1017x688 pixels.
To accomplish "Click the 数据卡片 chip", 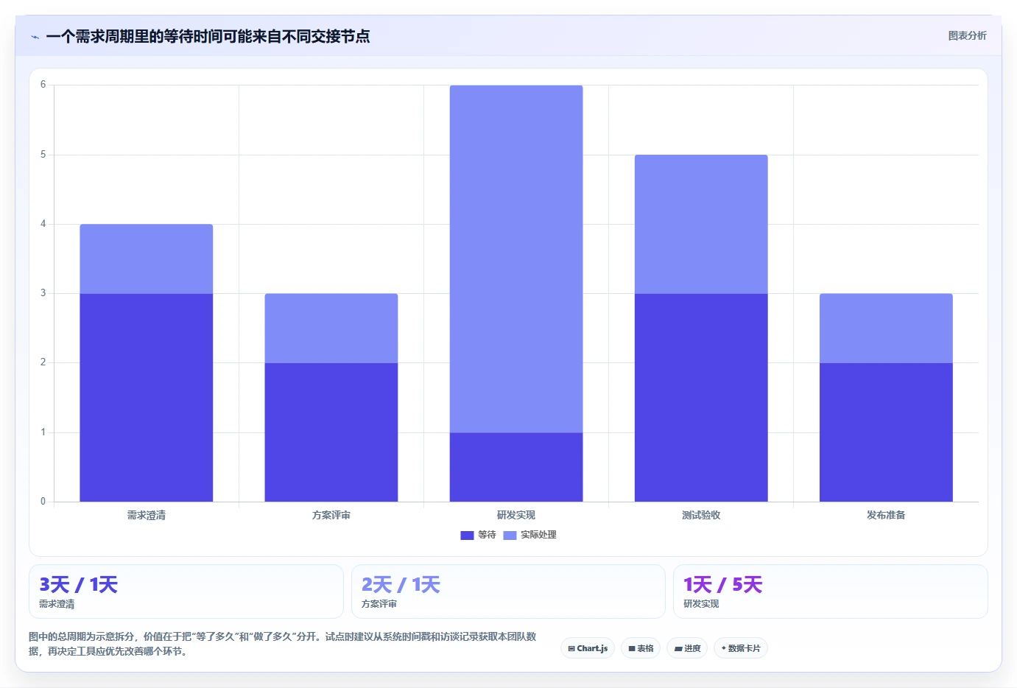I will (x=741, y=648).
